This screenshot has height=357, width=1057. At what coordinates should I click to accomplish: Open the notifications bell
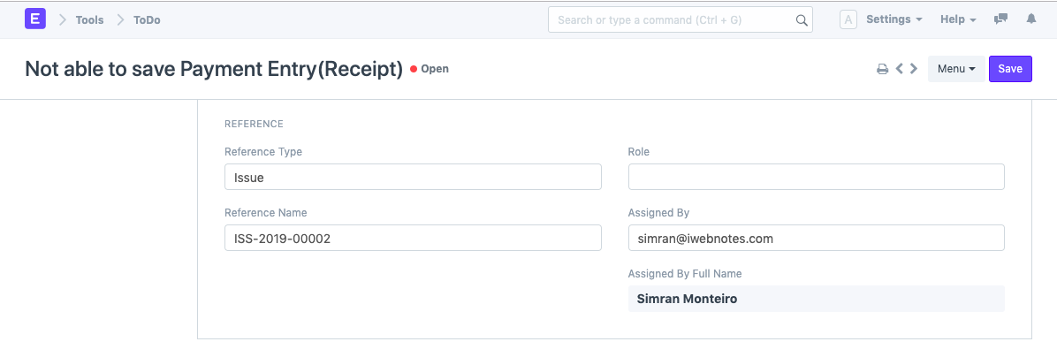coord(1030,19)
